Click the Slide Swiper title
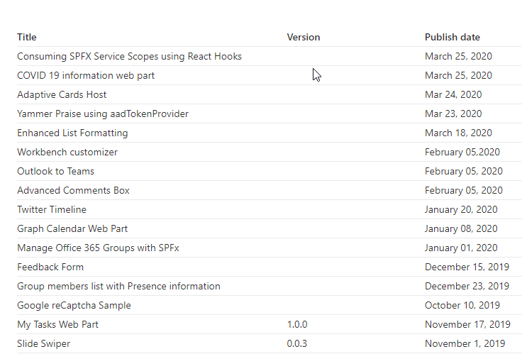The height and width of the screenshot is (354, 522). 43,343
